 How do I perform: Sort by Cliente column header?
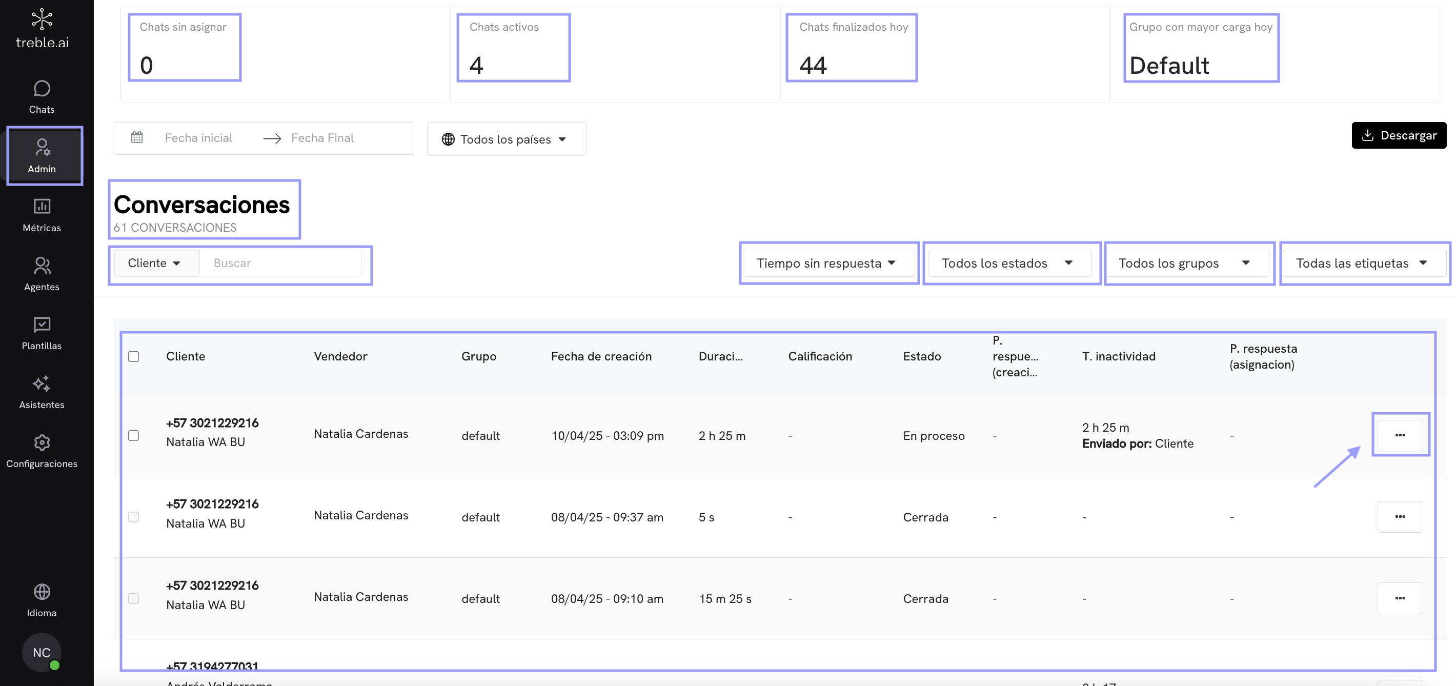pos(186,356)
